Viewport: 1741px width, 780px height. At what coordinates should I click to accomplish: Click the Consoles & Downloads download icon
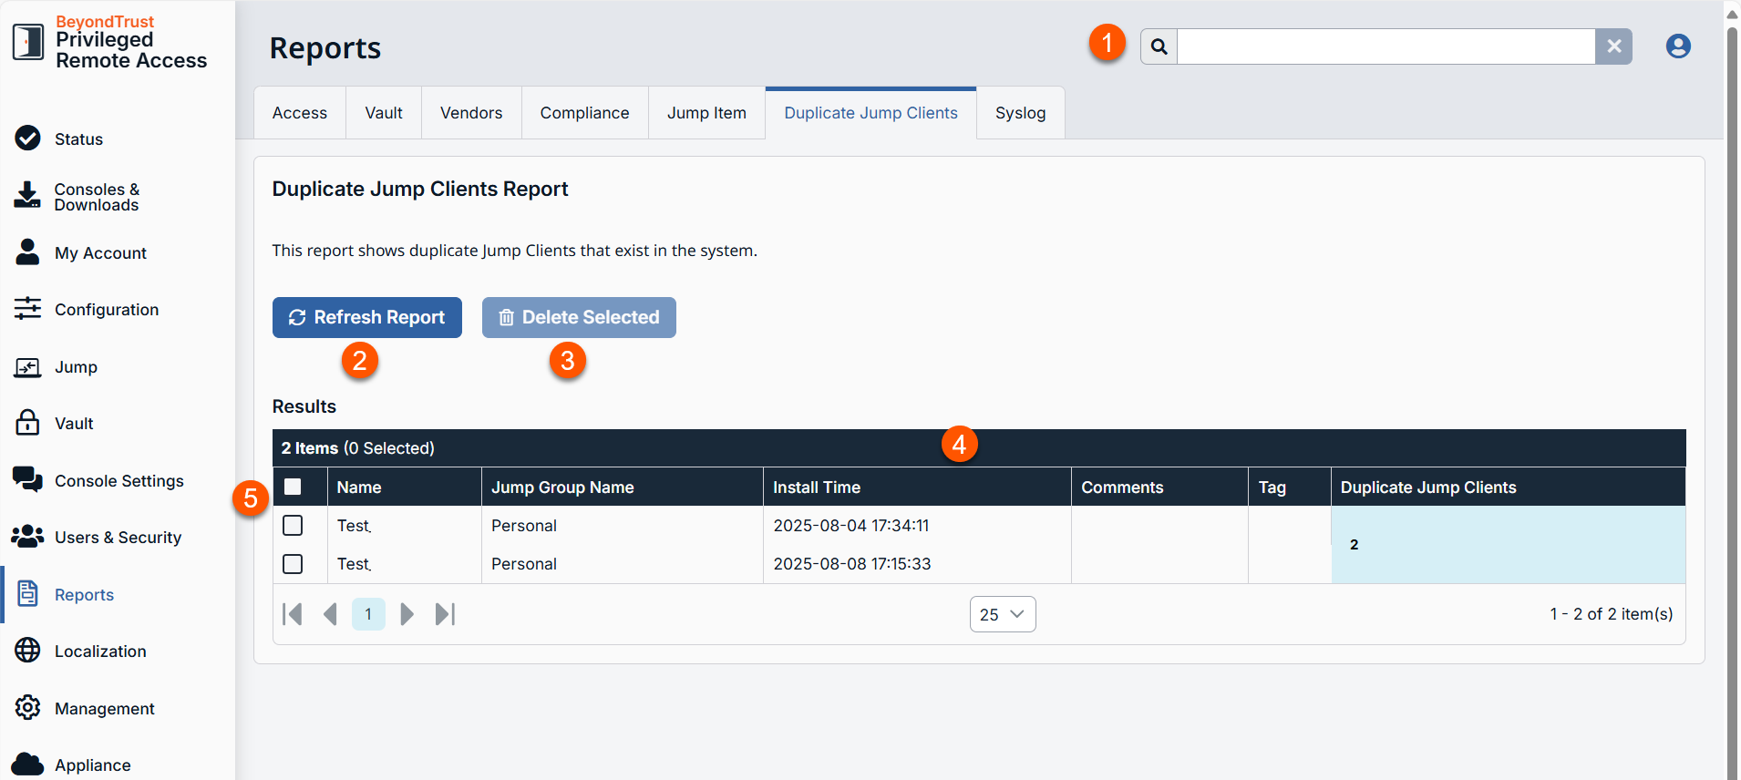(28, 195)
